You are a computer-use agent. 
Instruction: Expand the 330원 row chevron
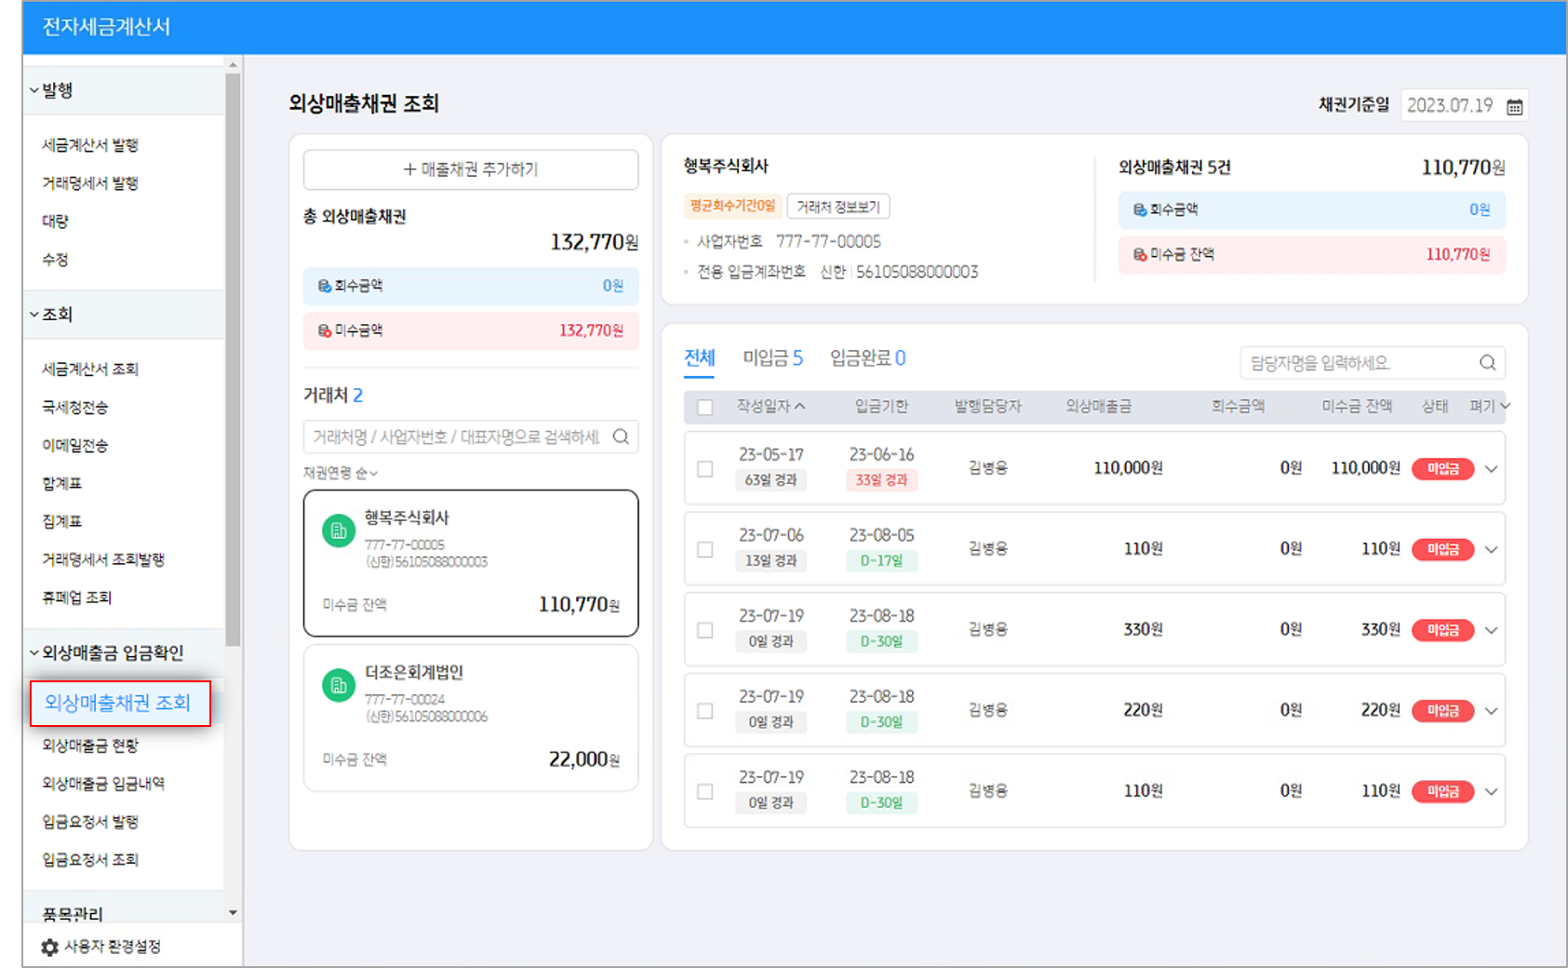coord(1491,630)
